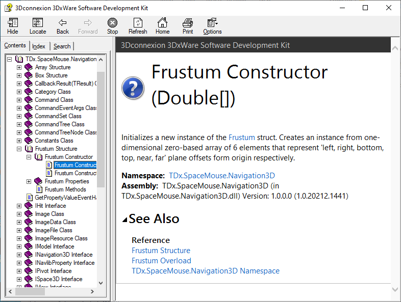The height and width of the screenshot is (302, 401).
Task: Select CommandTreeNode Class in contents tree
Action: click(66, 132)
